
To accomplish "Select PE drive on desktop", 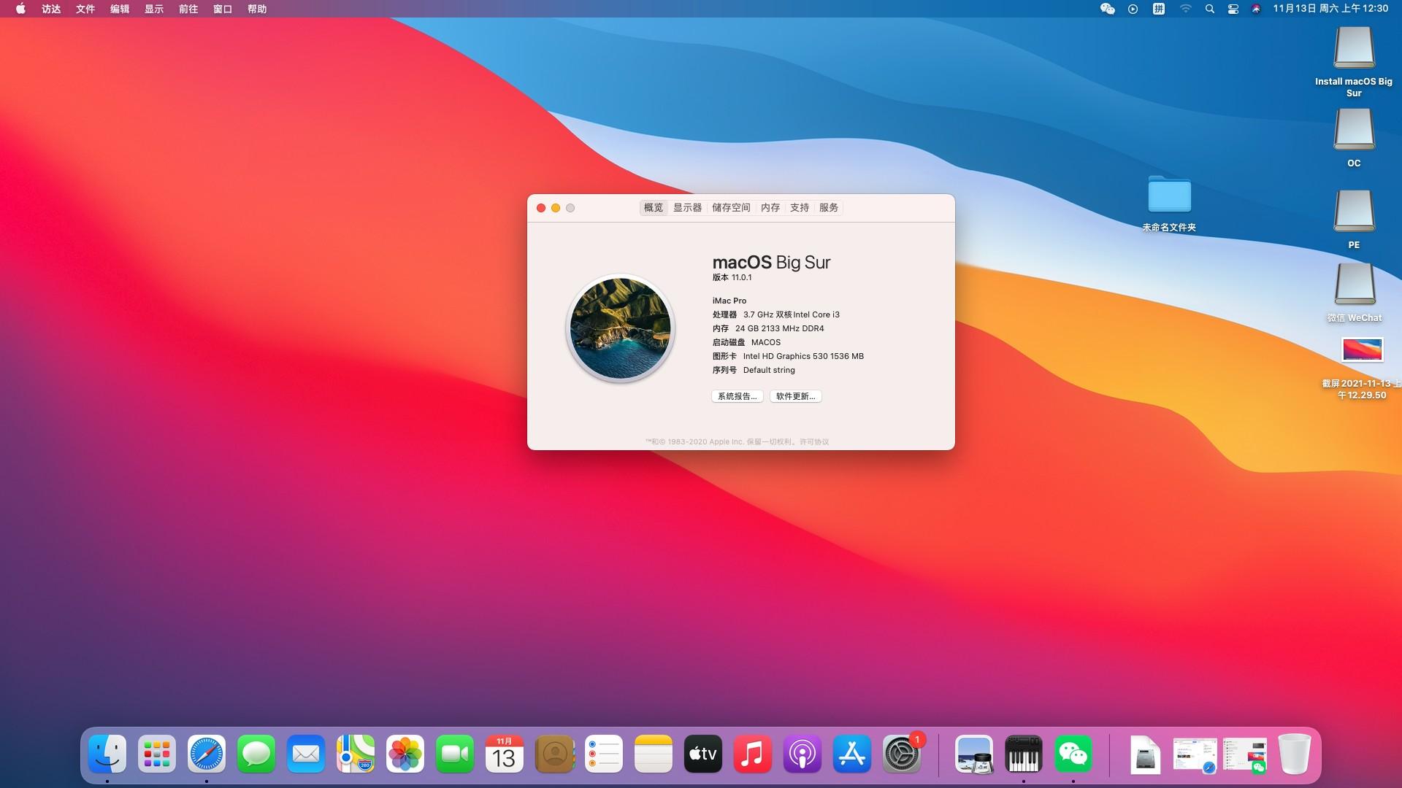I will click(x=1354, y=211).
